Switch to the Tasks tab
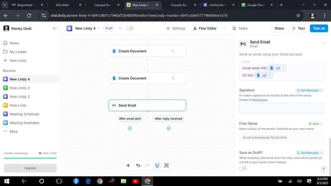 point(240,28)
